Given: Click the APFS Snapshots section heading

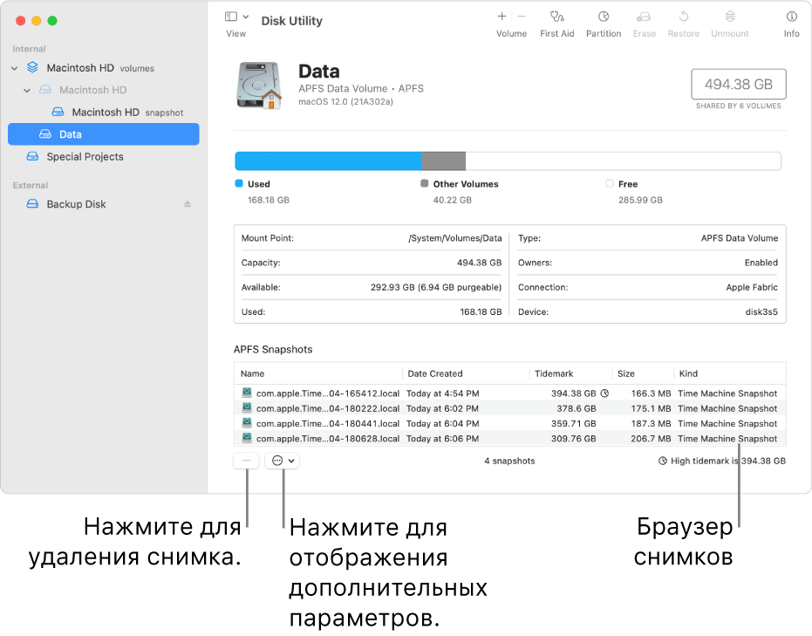Looking at the screenshot, I should [273, 349].
